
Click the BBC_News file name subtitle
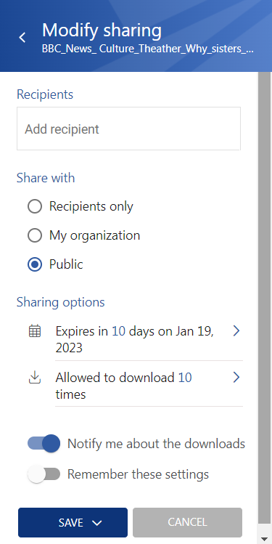coord(148,49)
